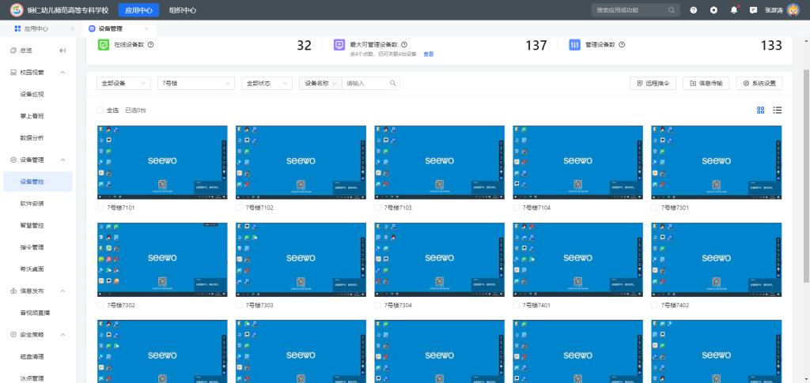Collapse the 安全策略 sidebar group
The image size is (810, 383).
tap(63, 335)
